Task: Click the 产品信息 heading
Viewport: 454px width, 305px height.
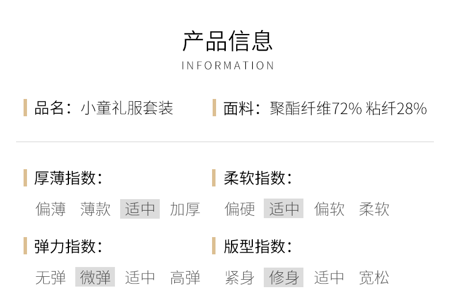Action: (228, 41)
